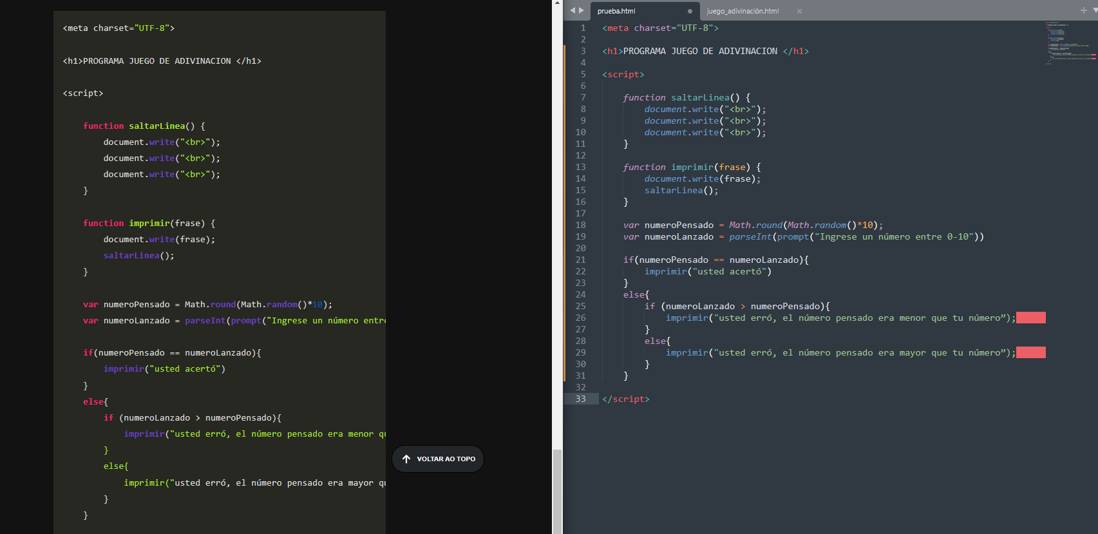
Task: Place cursor on meta charset line in editor
Action: point(660,28)
